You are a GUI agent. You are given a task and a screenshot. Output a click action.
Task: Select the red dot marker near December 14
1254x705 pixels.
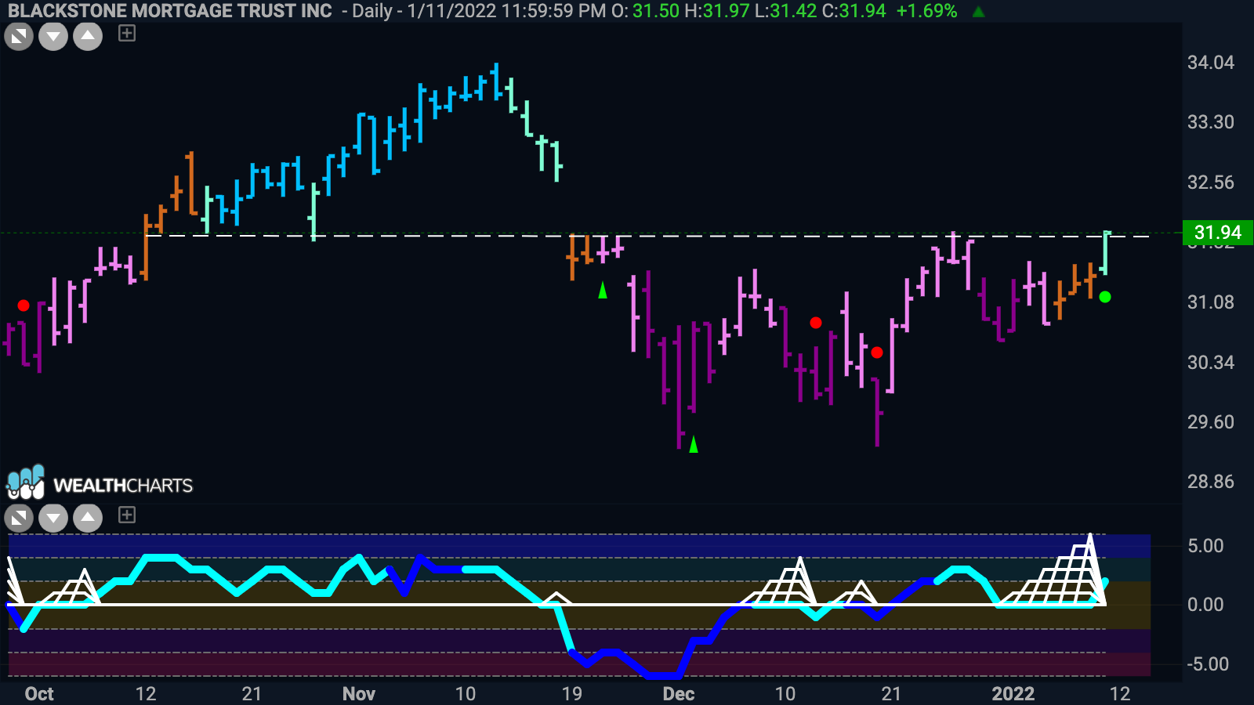[816, 323]
